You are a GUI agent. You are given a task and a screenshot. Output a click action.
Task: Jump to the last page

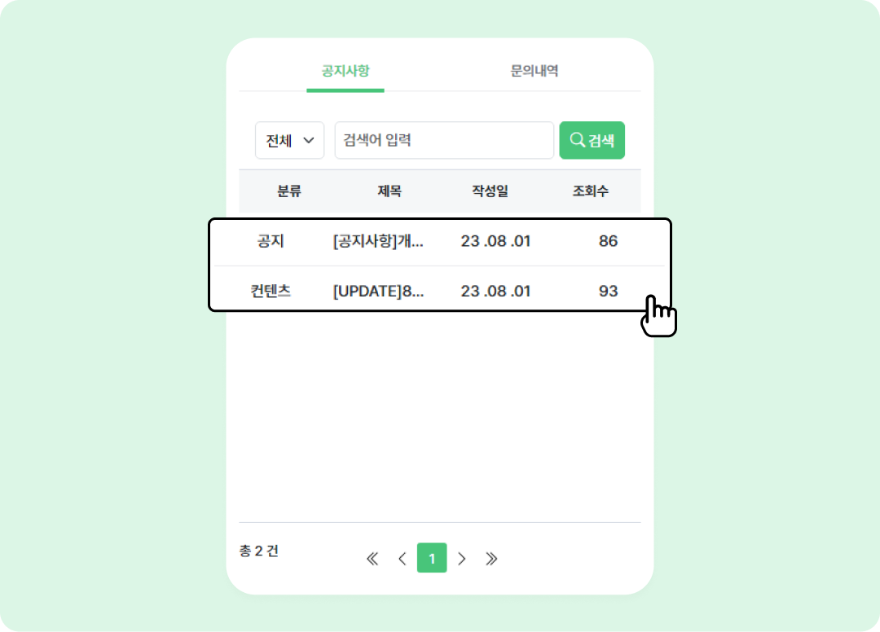(x=491, y=559)
